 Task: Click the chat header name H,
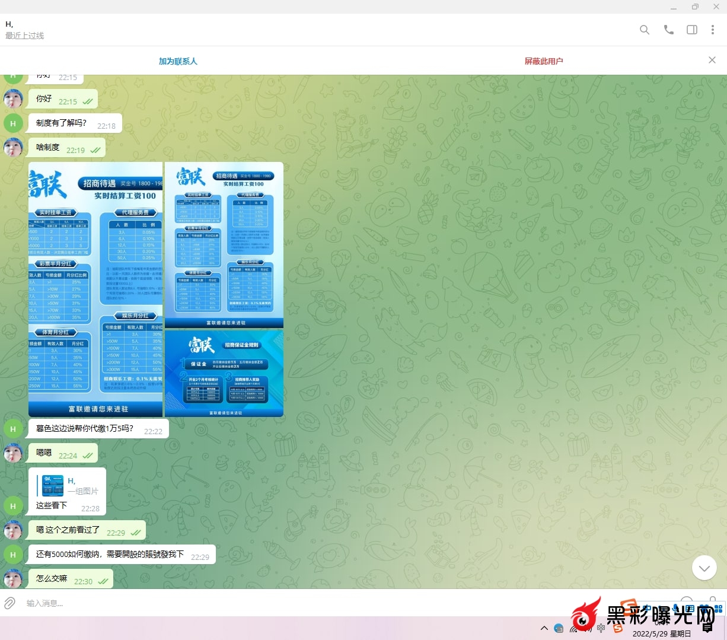click(9, 24)
